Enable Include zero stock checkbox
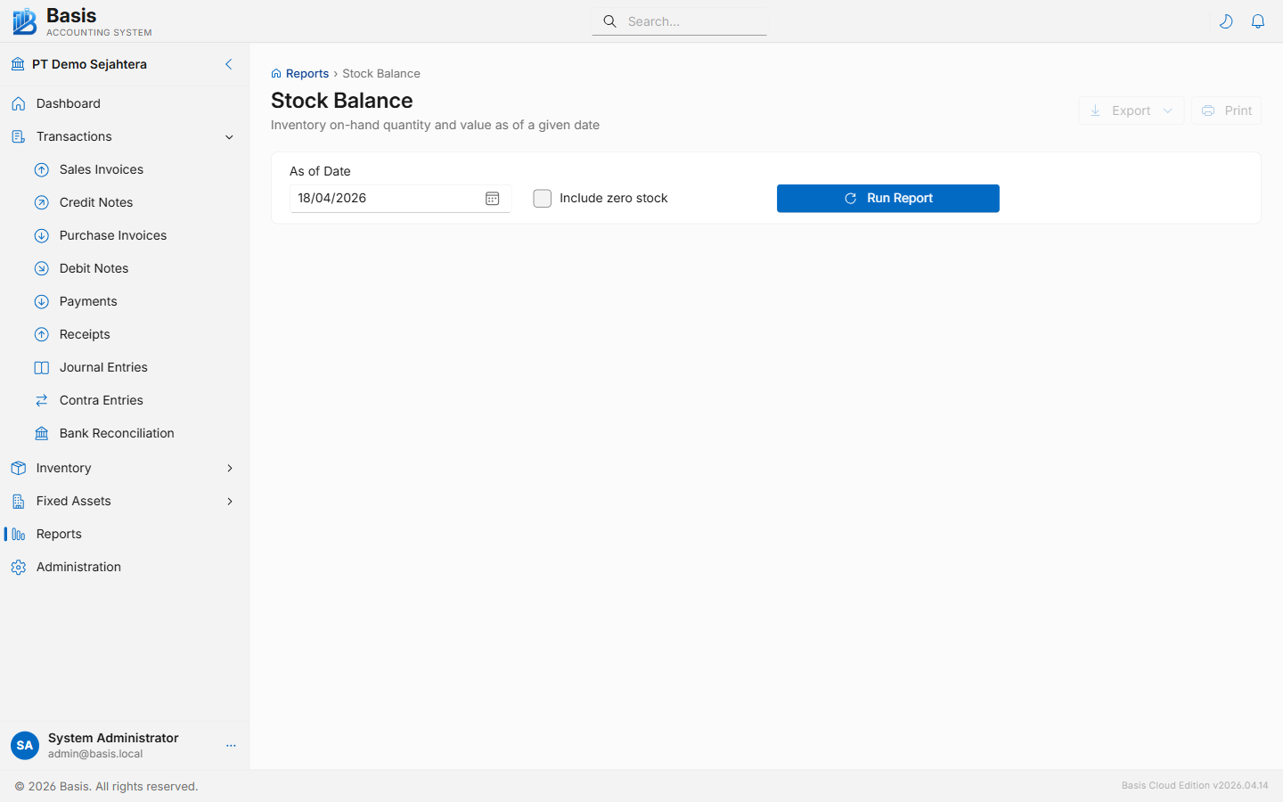 [x=542, y=199]
